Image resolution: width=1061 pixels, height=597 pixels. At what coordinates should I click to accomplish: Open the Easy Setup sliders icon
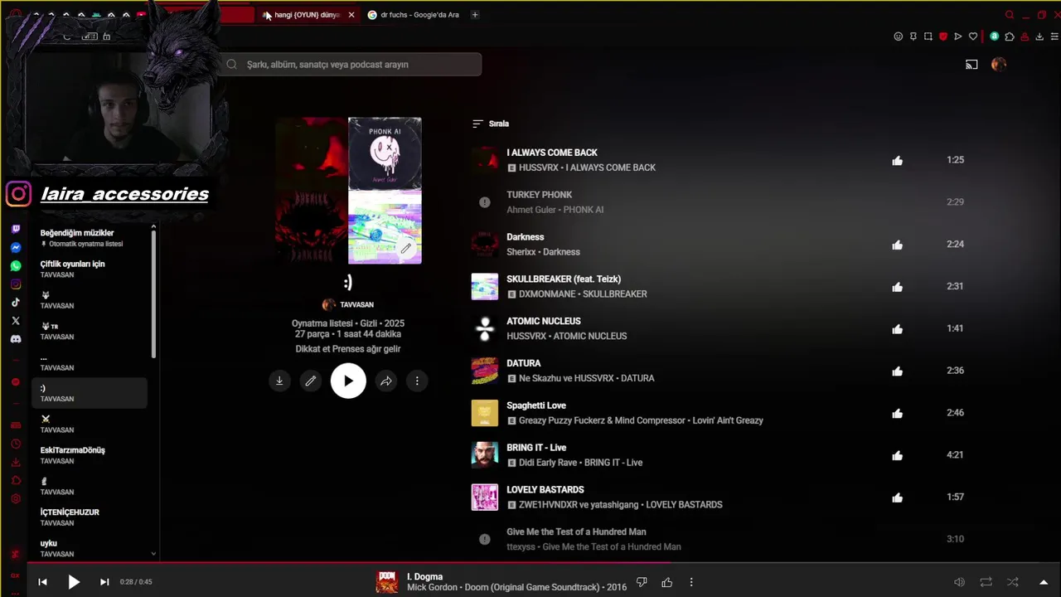[1054, 36]
